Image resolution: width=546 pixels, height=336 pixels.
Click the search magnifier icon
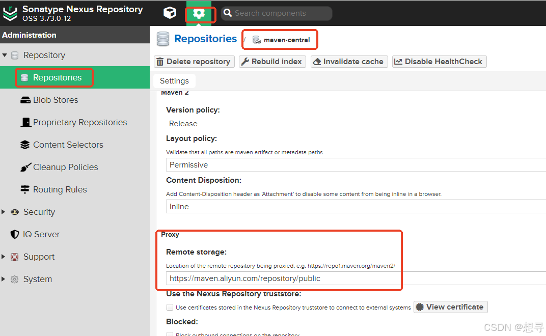point(228,13)
